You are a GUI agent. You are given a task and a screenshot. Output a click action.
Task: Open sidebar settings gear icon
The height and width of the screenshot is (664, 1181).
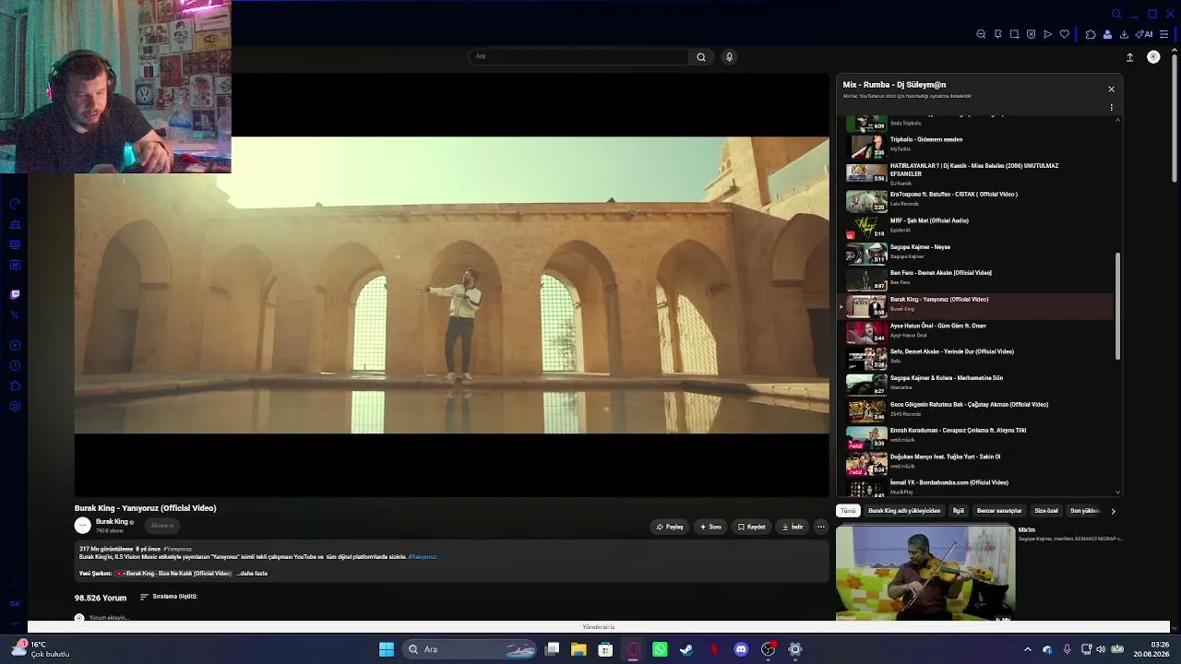[x=15, y=407]
